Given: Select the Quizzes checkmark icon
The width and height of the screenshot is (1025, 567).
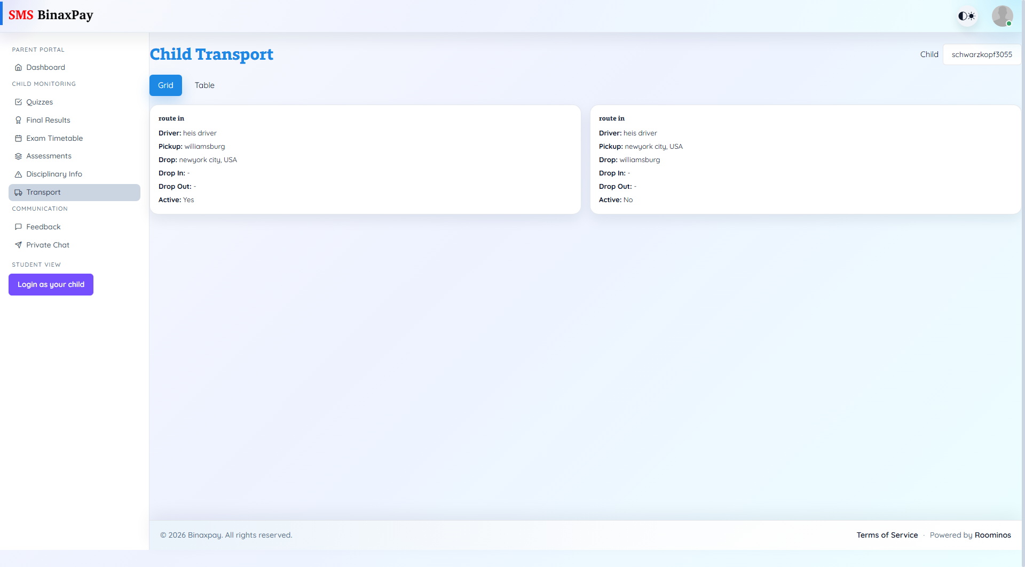Looking at the screenshot, I should point(19,102).
